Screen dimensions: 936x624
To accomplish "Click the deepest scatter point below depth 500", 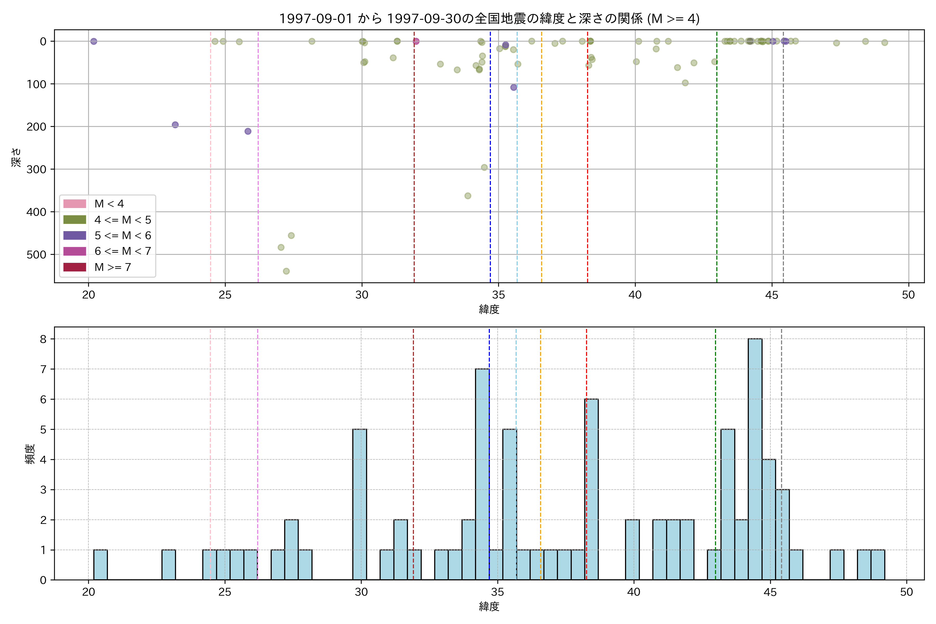I will 286,271.
